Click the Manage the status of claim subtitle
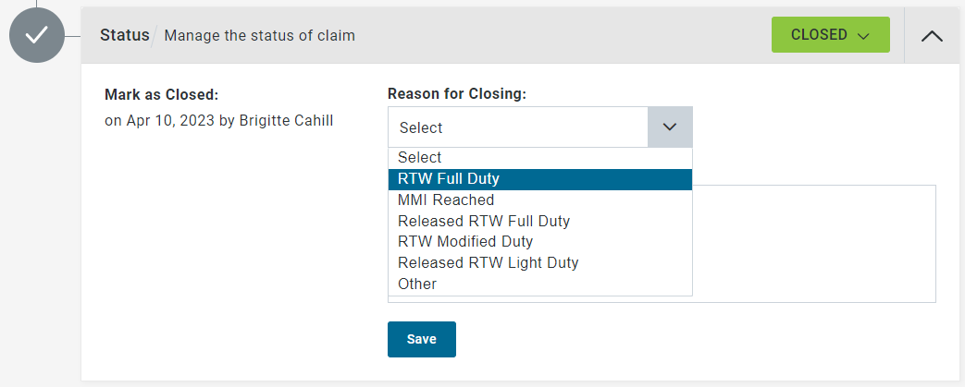965x387 pixels. point(260,36)
